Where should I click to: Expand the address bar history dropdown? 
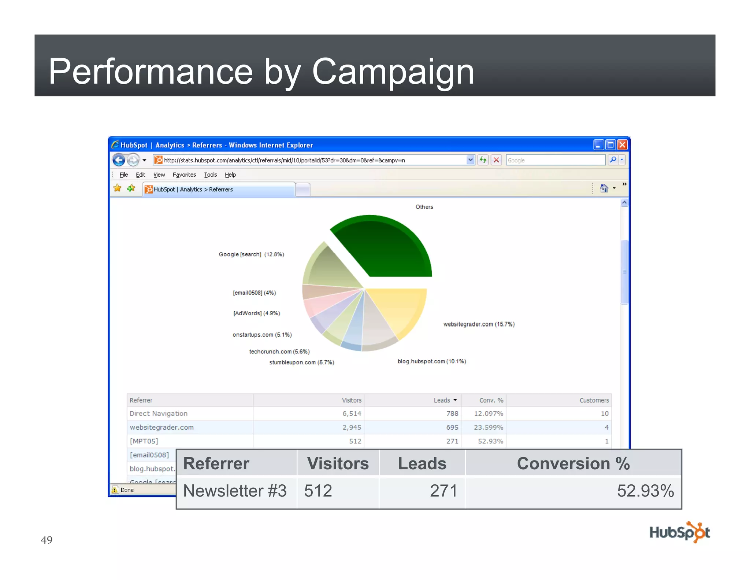click(471, 160)
